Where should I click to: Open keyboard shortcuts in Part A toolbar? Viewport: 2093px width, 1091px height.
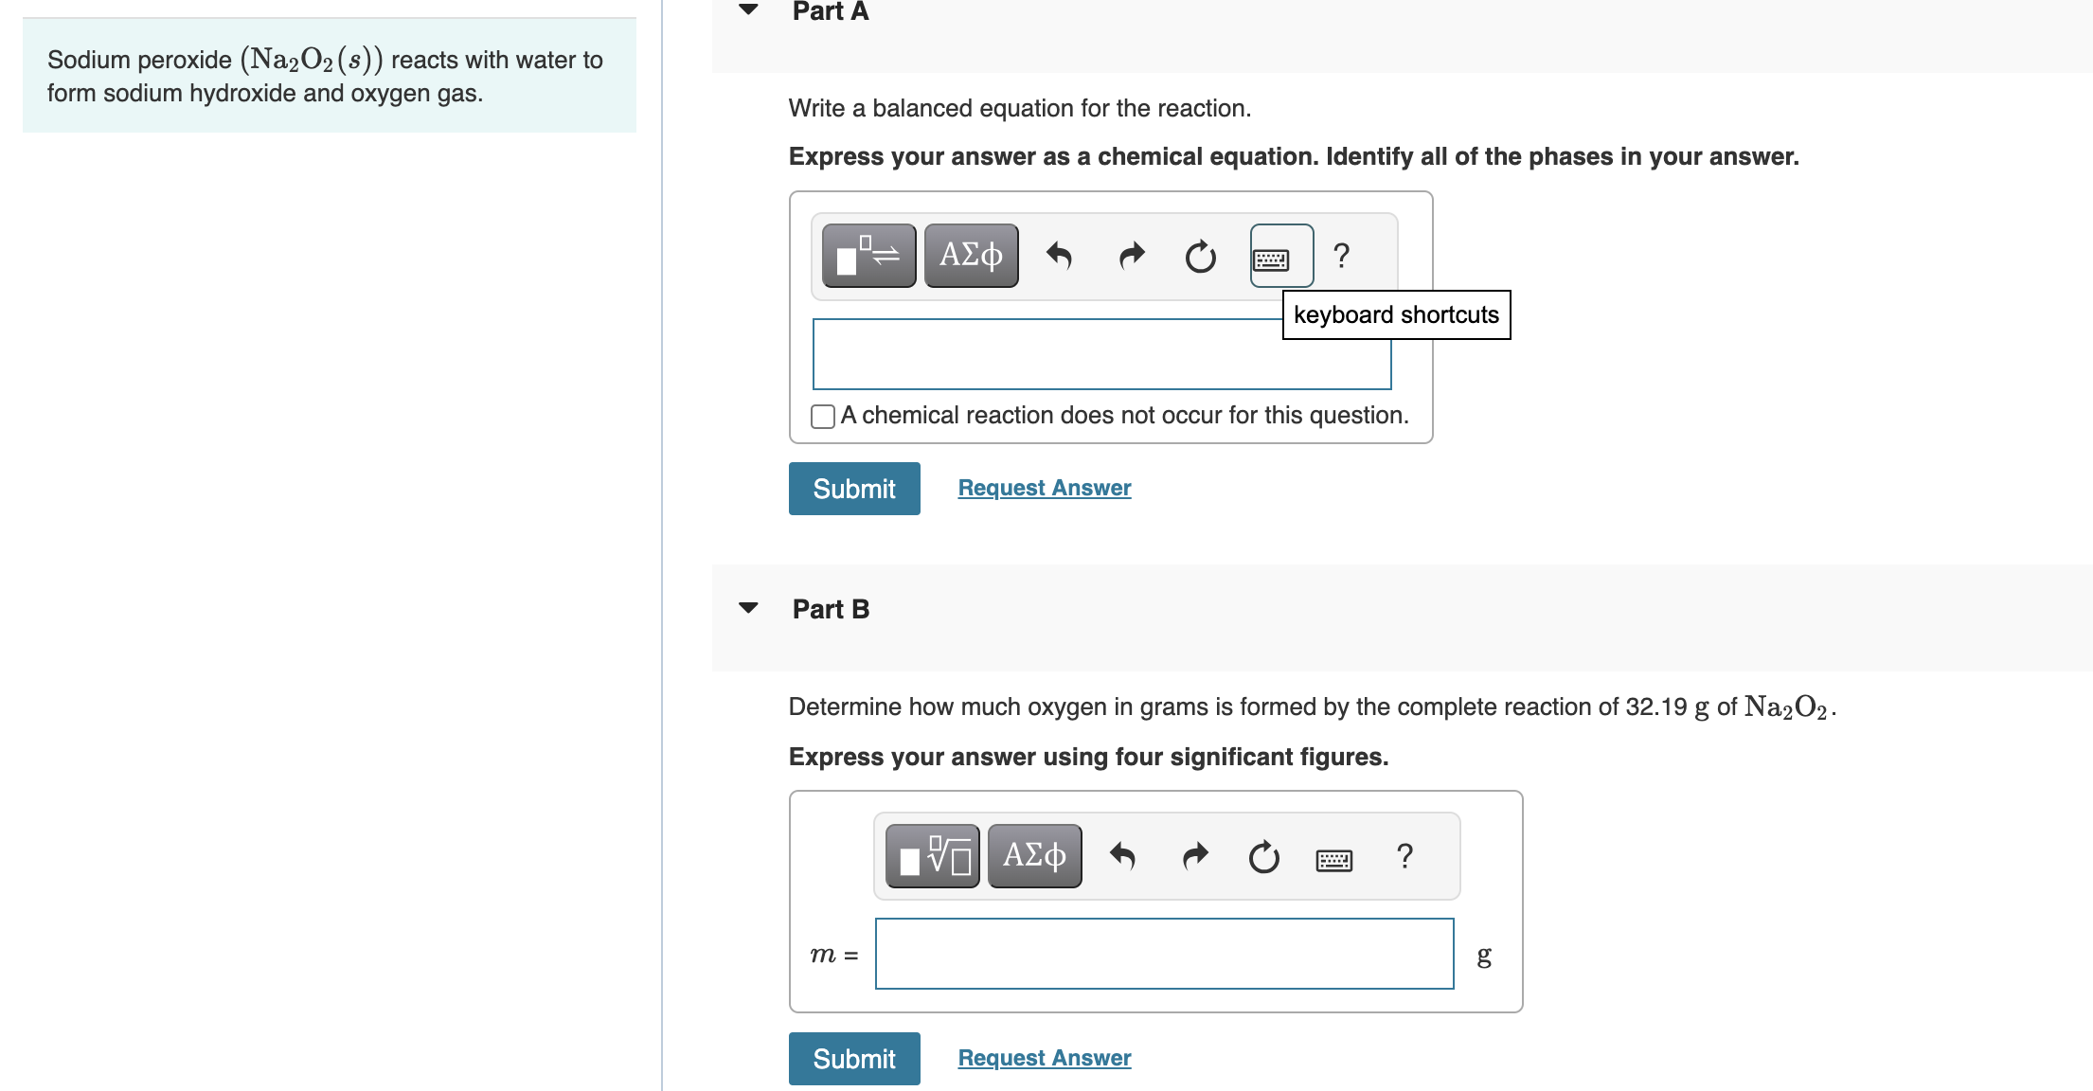[x=1279, y=254]
